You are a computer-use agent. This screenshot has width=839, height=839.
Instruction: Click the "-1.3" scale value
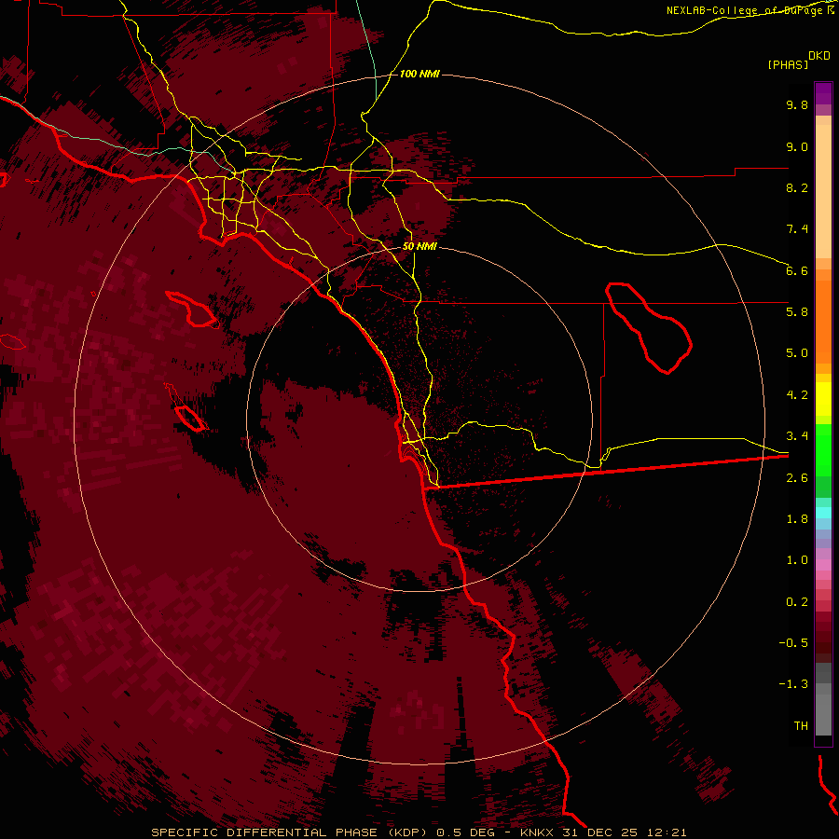(x=793, y=684)
